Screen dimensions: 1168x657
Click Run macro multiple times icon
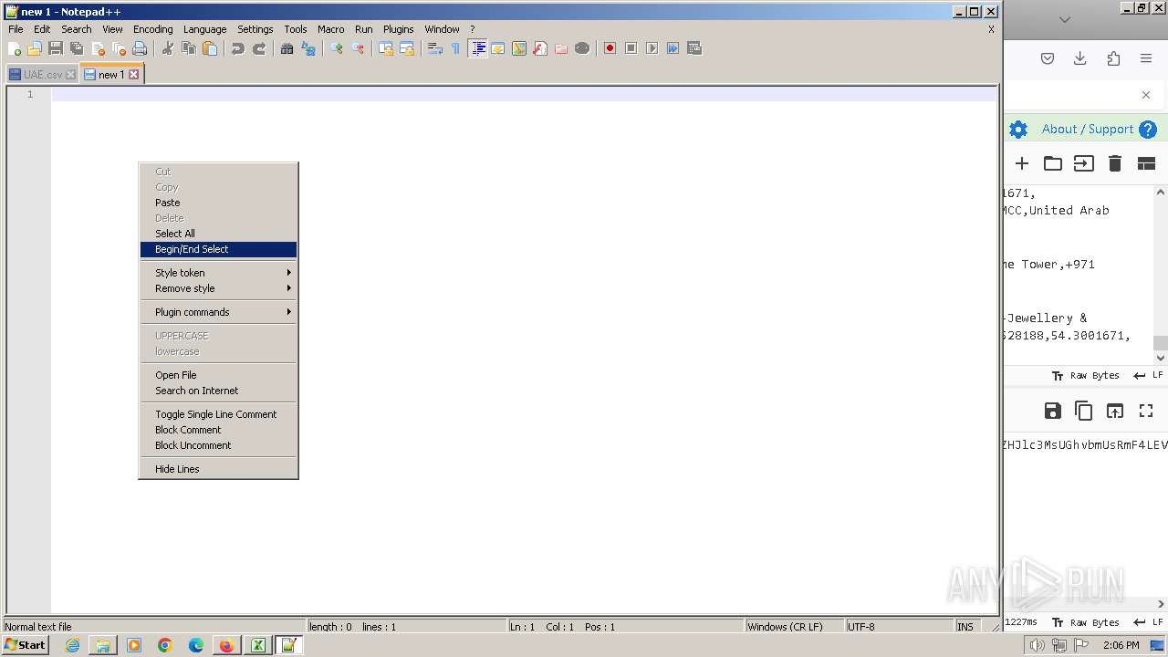(x=673, y=48)
